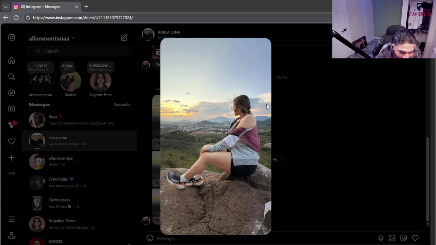The width and height of the screenshot is (436, 245).
Task: Open the Carlos casas conversation
Action: coord(80,203)
